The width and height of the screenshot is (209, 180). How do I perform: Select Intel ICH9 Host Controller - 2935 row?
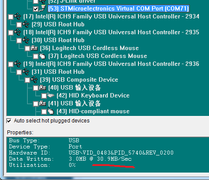coord(111,32)
